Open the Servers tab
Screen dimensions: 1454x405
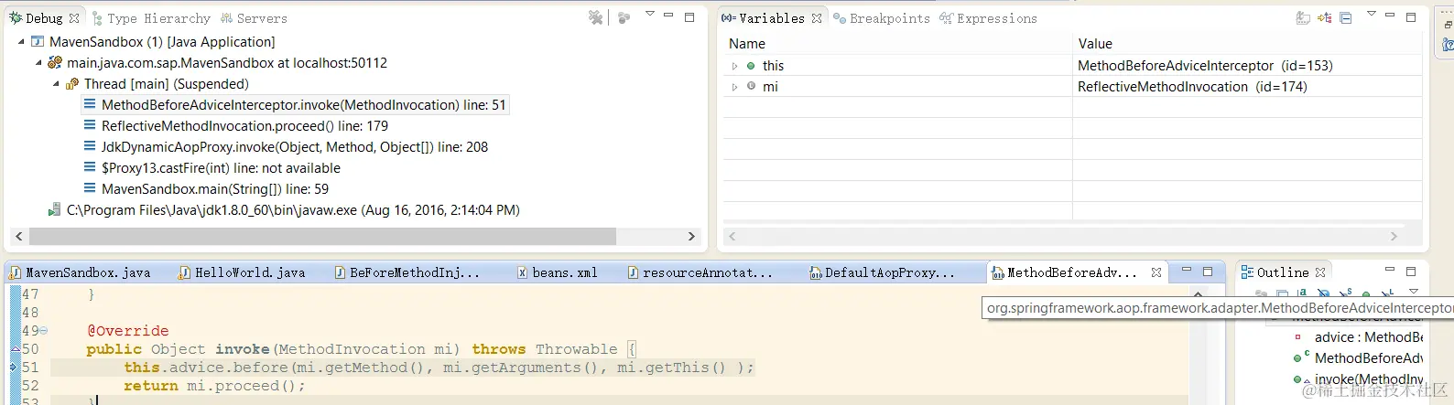[x=254, y=18]
